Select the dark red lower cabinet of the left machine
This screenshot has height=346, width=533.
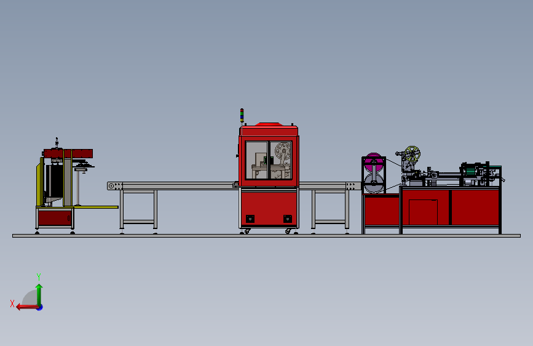(x=55, y=218)
